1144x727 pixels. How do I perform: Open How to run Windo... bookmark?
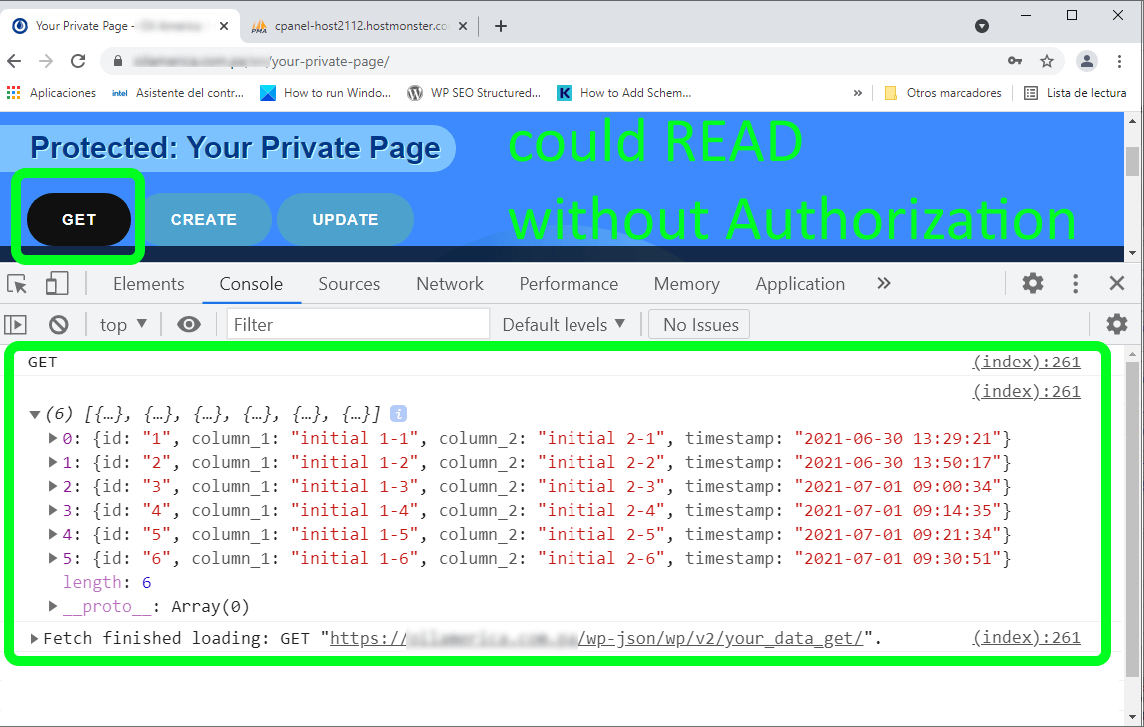pyautogui.click(x=326, y=93)
